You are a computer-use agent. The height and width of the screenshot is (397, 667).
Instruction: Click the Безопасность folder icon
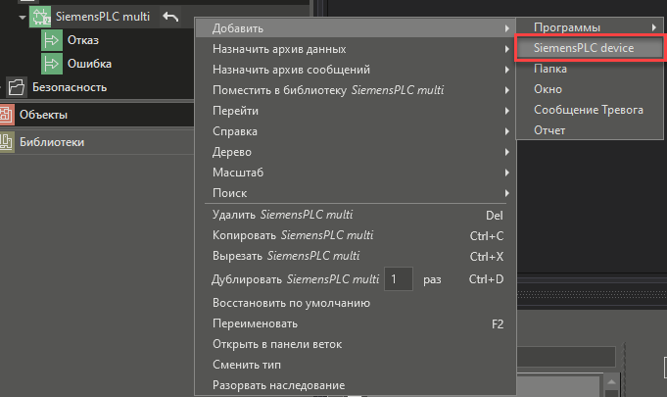click(x=17, y=87)
